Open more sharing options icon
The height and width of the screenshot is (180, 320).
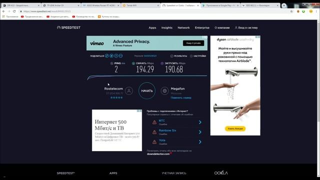point(120,55)
